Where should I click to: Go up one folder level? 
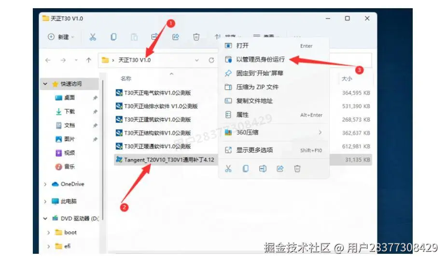pos(89,60)
